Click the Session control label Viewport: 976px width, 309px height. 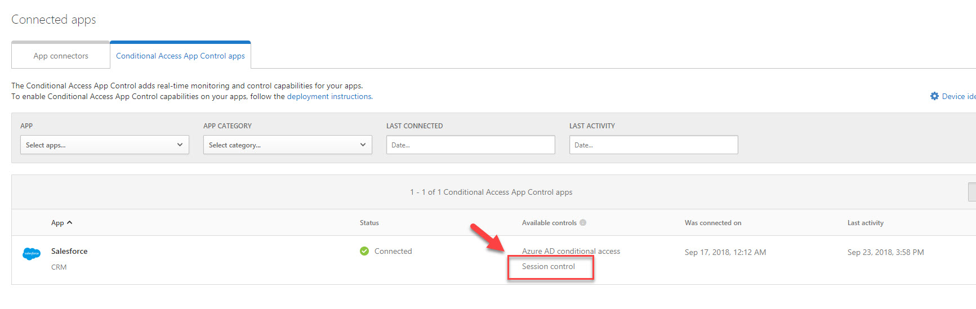point(549,266)
